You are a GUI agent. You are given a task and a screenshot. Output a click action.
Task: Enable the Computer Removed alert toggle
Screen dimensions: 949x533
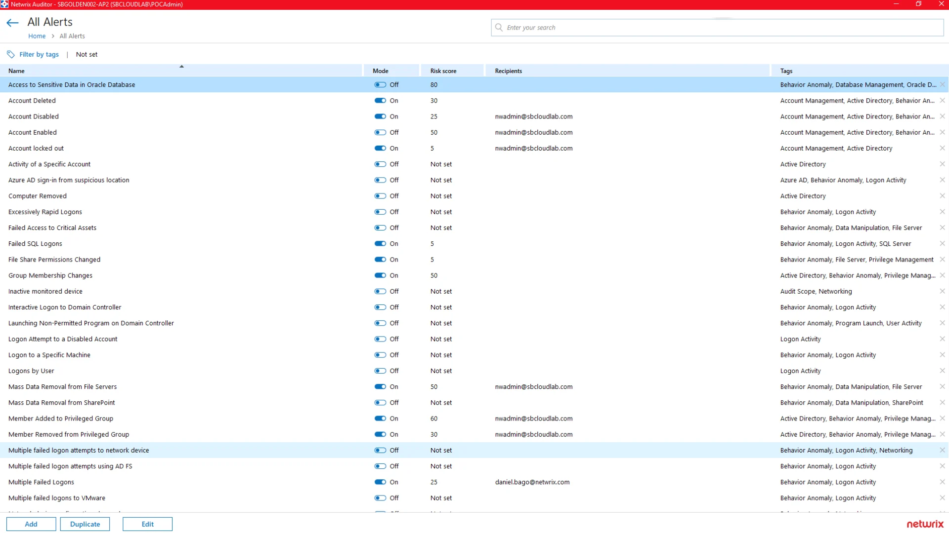point(380,196)
